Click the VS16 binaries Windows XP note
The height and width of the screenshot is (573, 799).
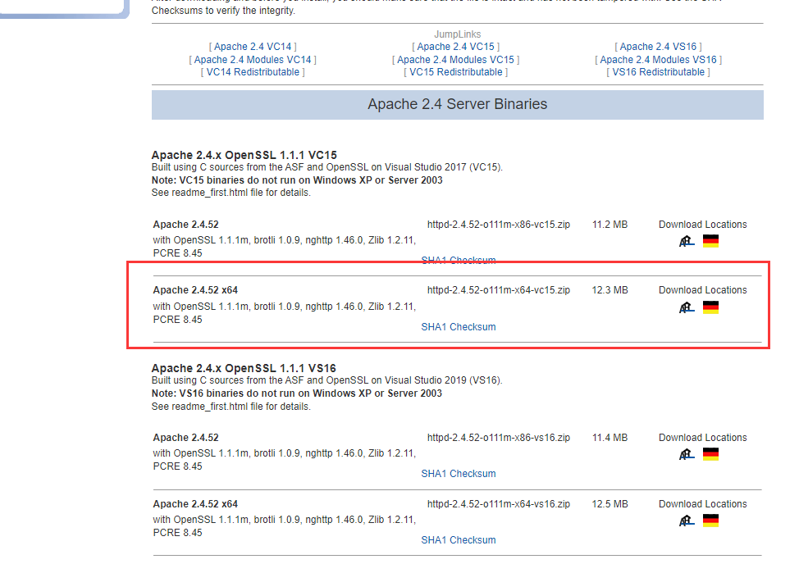click(x=297, y=393)
